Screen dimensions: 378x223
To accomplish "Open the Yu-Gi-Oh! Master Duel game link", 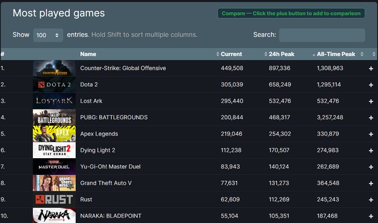I will click(x=110, y=167).
